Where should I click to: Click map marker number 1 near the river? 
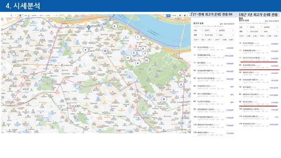coord(138,37)
